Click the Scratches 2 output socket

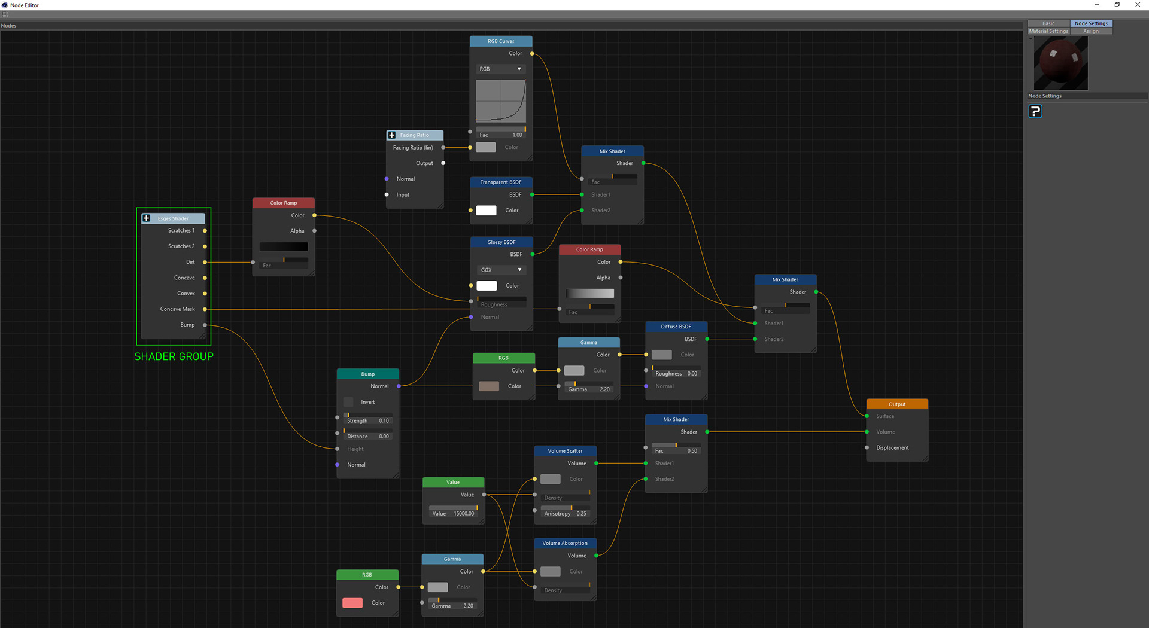(x=205, y=246)
